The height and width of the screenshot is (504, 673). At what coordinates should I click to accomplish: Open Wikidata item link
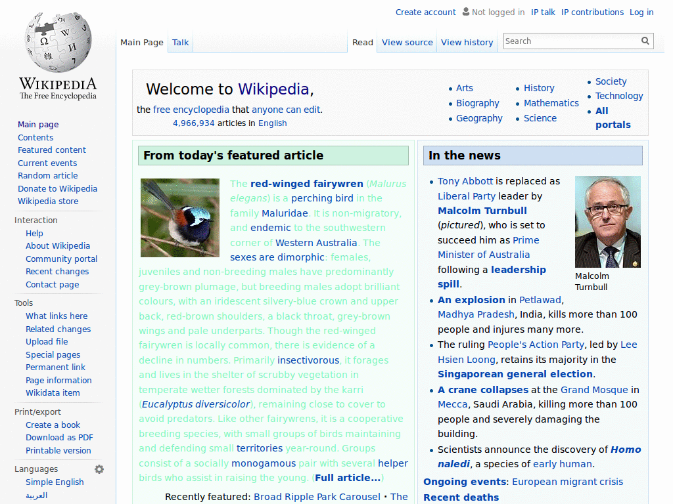coord(53,393)
